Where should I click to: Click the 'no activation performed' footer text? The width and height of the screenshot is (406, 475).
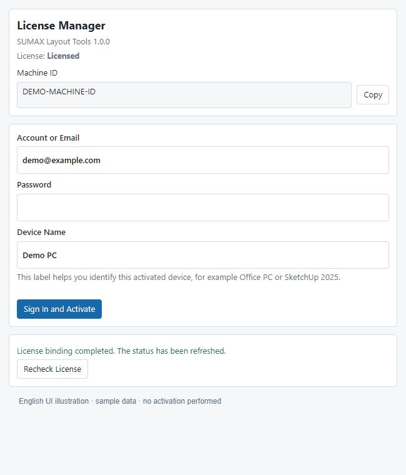point(182,401)
